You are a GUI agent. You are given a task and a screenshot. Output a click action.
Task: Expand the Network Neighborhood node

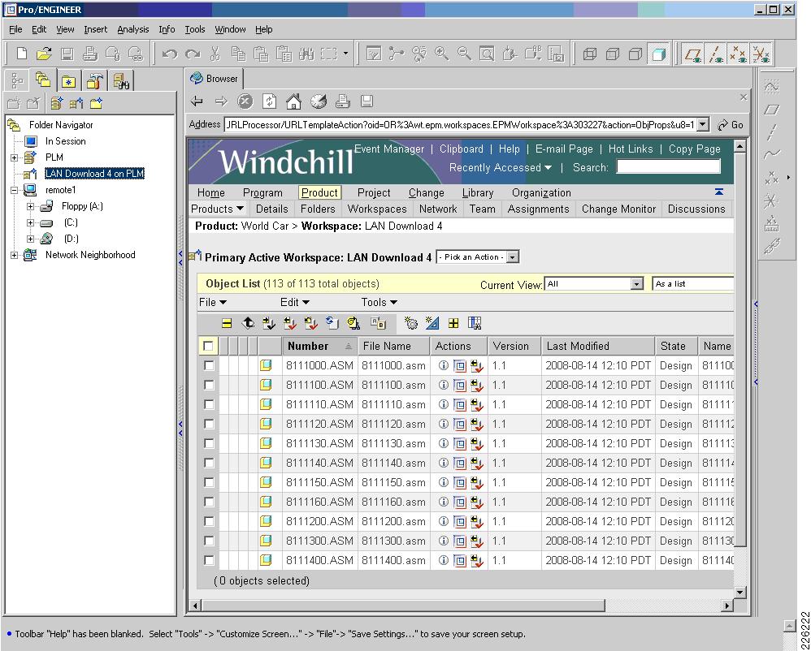click(x=15, y=255)
